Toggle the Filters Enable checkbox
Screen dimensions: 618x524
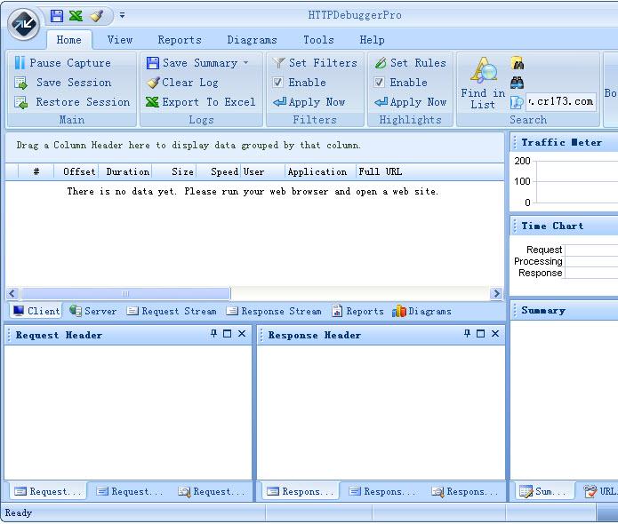(x=277, y=83)
